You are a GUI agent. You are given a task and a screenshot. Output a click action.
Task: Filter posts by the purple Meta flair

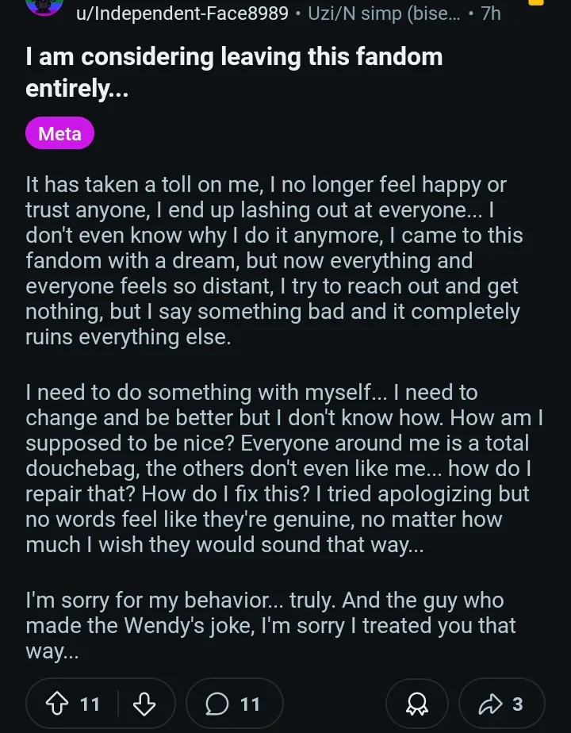(x=59, y=133)
